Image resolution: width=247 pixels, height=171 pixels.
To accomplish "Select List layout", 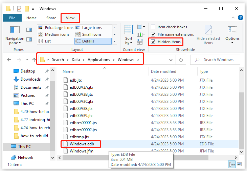I will pos(44,41).
